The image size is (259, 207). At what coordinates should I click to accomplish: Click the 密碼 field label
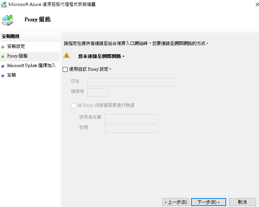pyautogui.click(x=84, y=127)
